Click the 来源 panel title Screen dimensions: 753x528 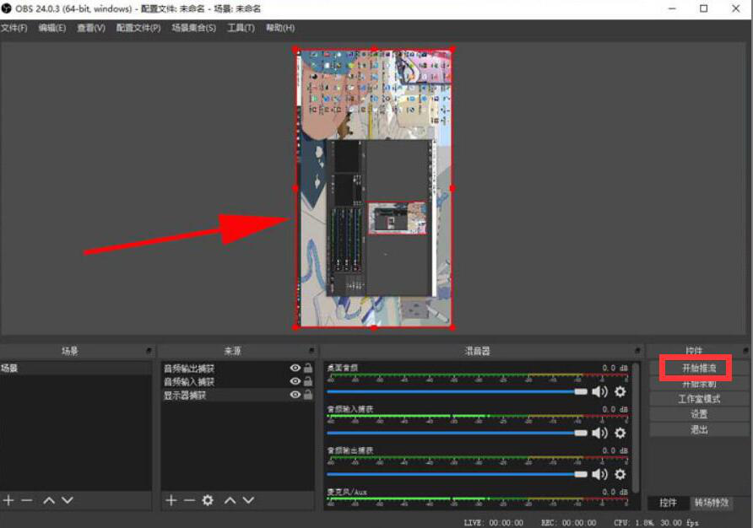coord(232,351)
